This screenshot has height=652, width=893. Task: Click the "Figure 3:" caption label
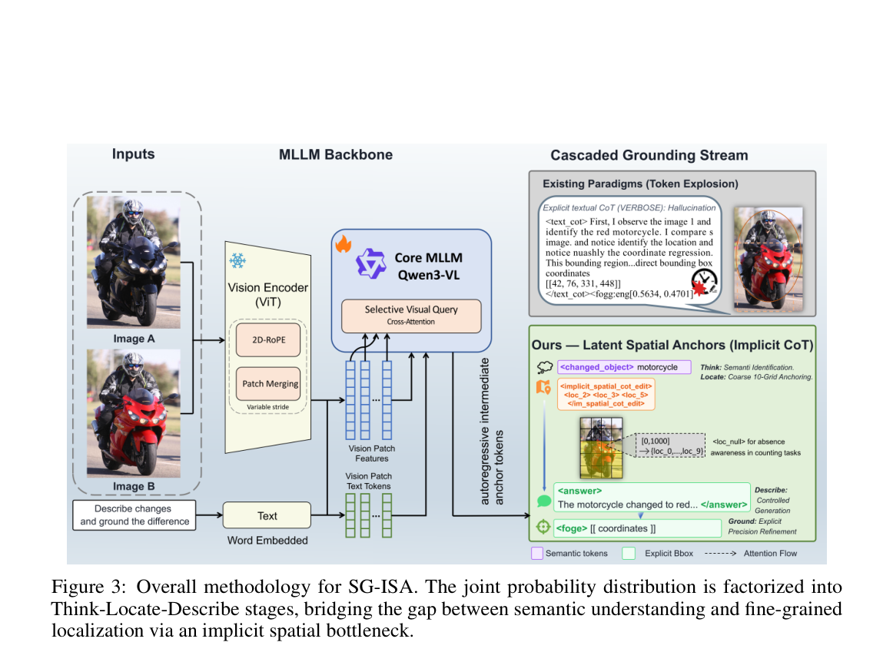tap(88, 587)
